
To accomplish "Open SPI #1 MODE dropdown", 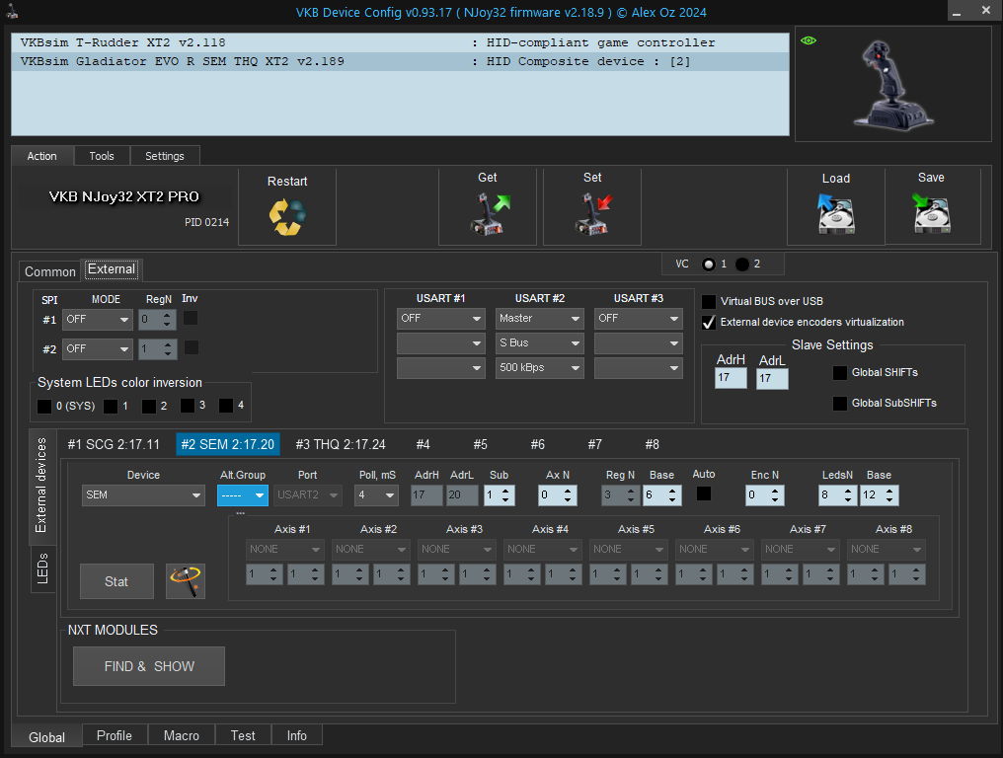I will tap(98, 319).
